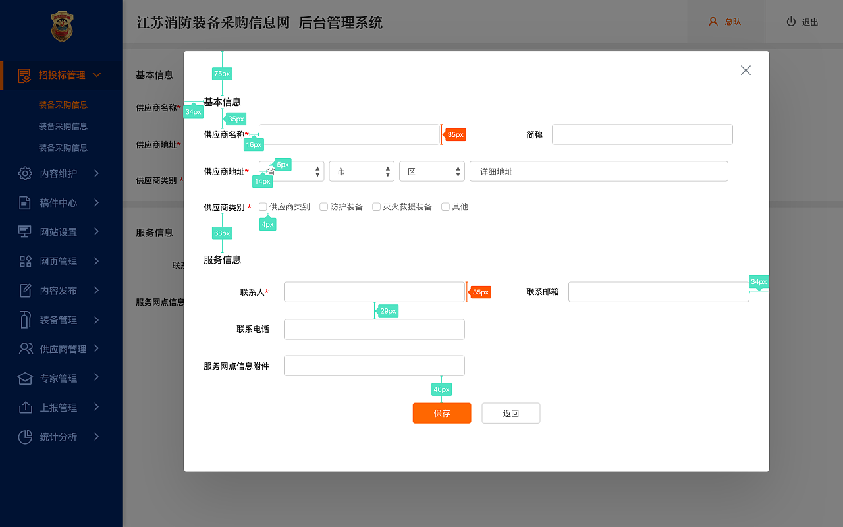
Task: Click the 统计分析 pie chart icon
Action: [x=24, y=436]
